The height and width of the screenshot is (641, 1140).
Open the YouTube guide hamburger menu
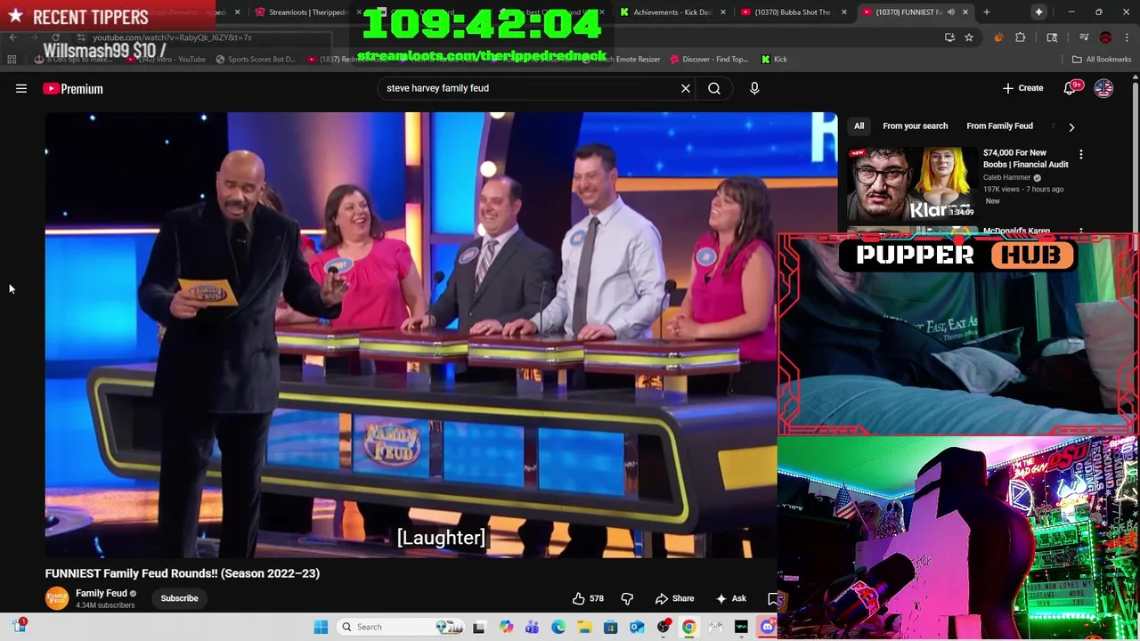pyautogui.click(x=21, y=88)
